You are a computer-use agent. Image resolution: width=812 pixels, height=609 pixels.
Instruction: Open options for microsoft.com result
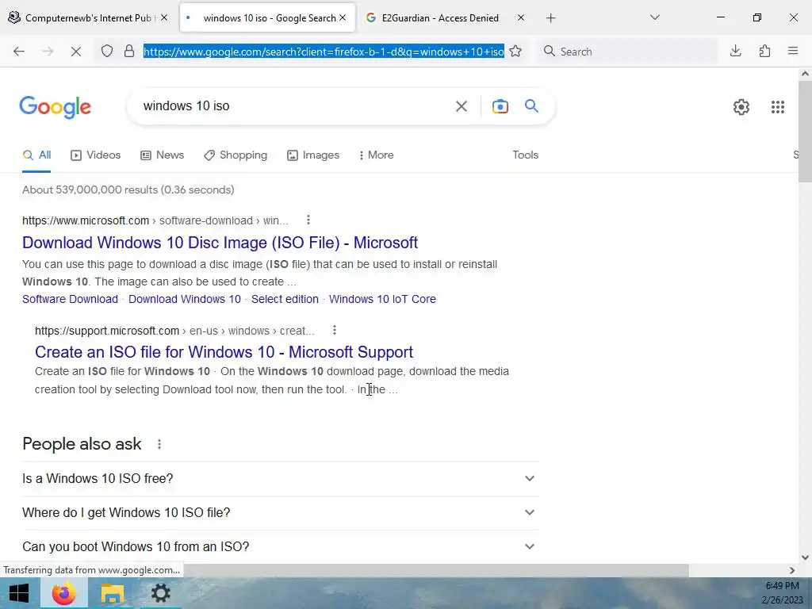point(308,220)
